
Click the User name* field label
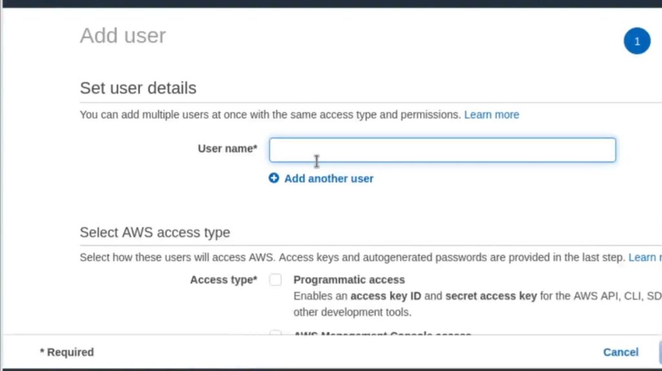pos(227,149)
